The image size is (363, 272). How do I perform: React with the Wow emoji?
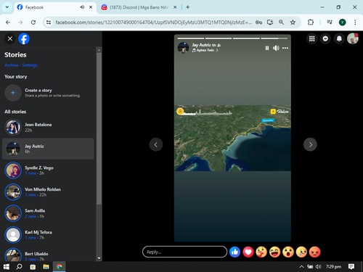point(288,252)
